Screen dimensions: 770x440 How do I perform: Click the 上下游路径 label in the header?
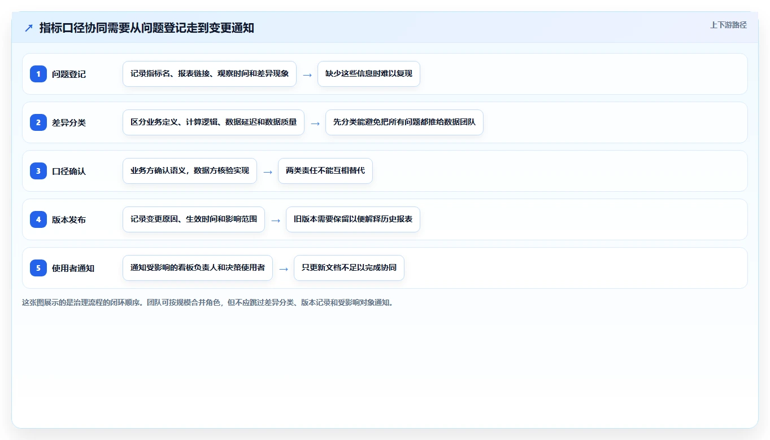tap(728, 25)
